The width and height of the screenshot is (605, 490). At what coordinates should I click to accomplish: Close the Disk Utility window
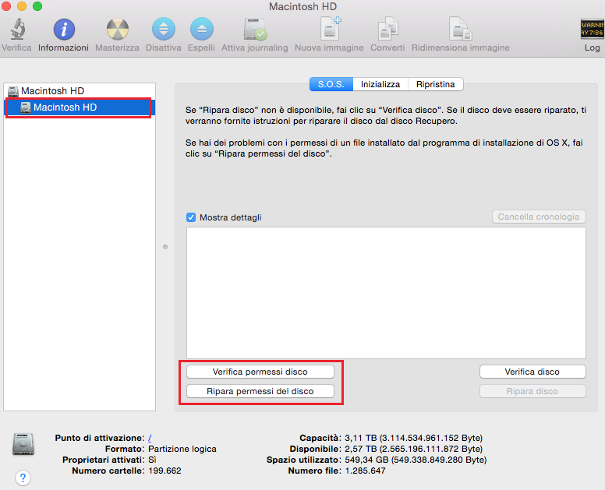(5, 6)
